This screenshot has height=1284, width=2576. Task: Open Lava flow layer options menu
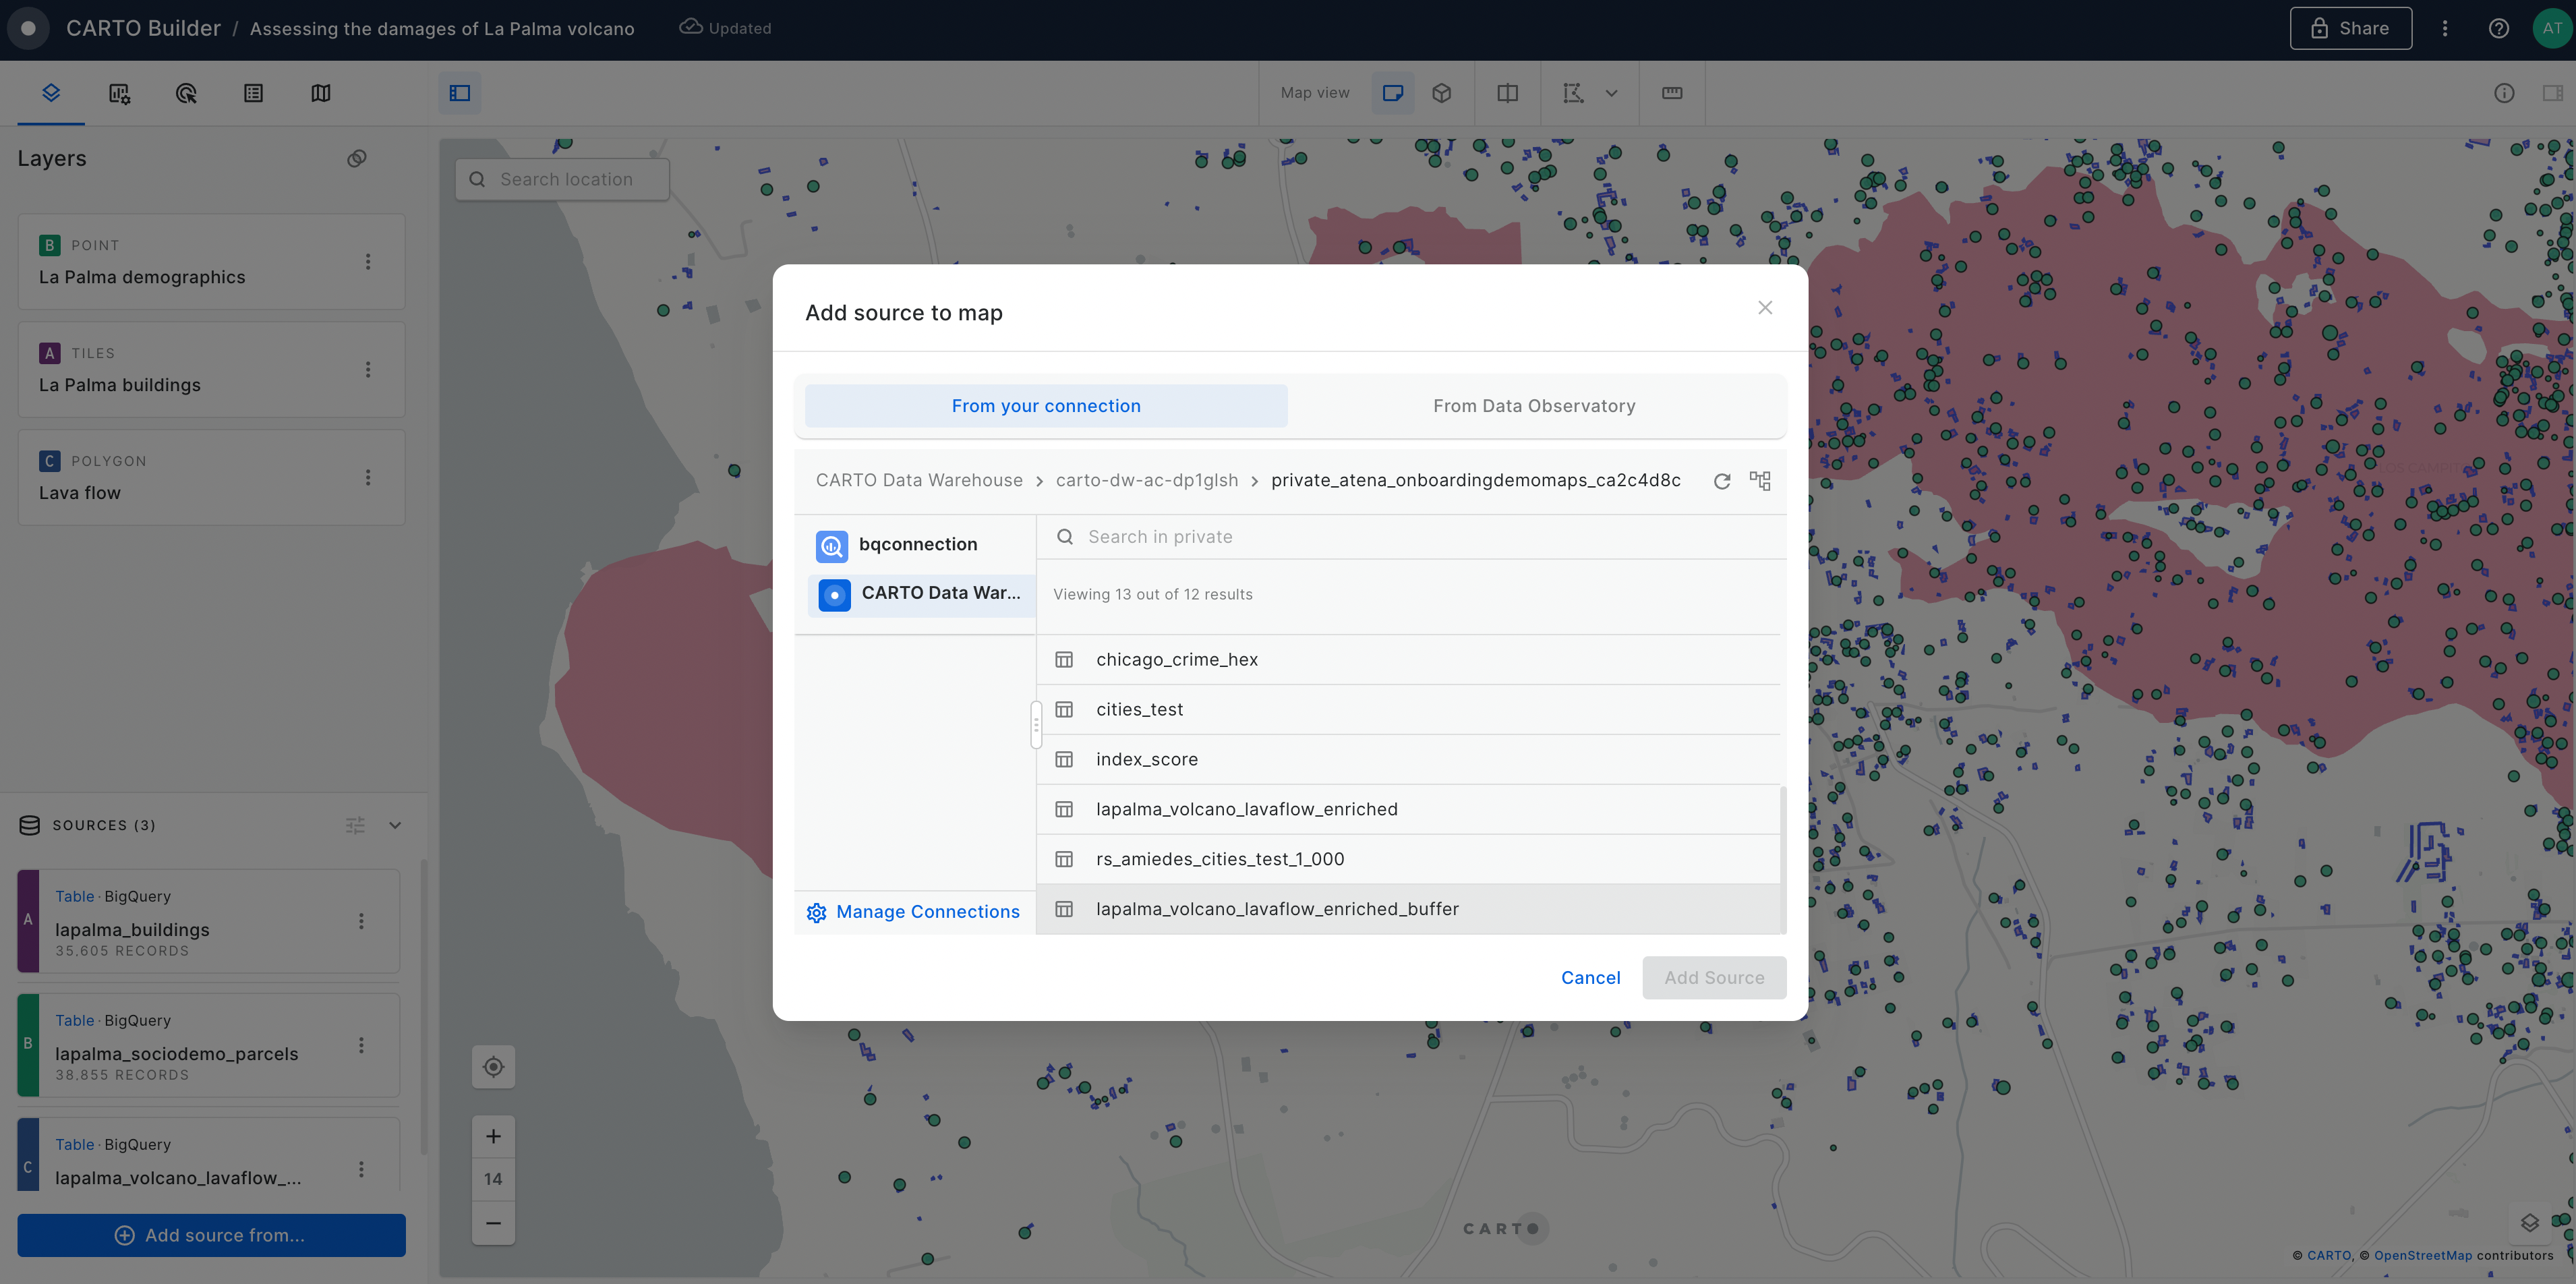pyautogui.click(x=368, y=477)
